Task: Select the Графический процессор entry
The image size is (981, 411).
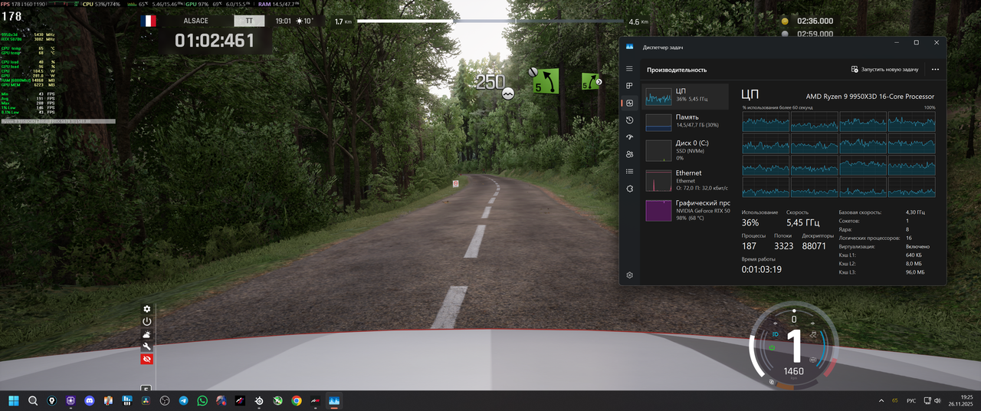Action: pos(685,209)
